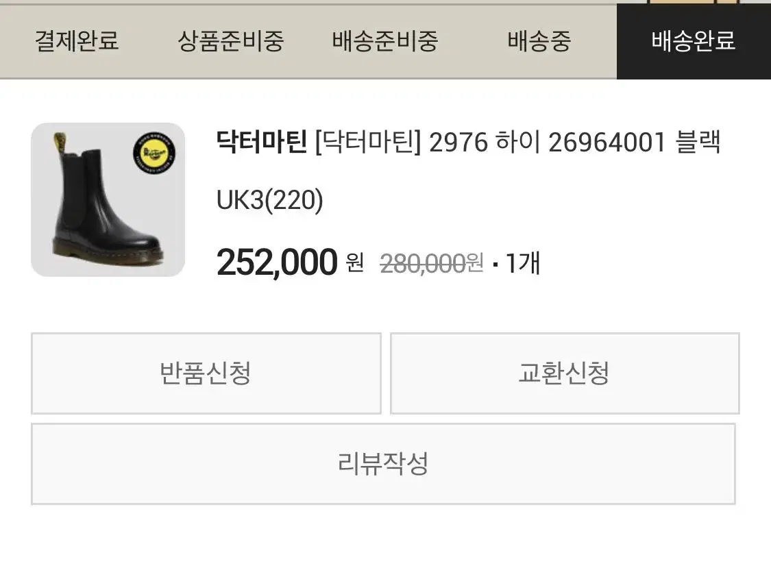Click the 1개 quantity label

tap(523, 263)
